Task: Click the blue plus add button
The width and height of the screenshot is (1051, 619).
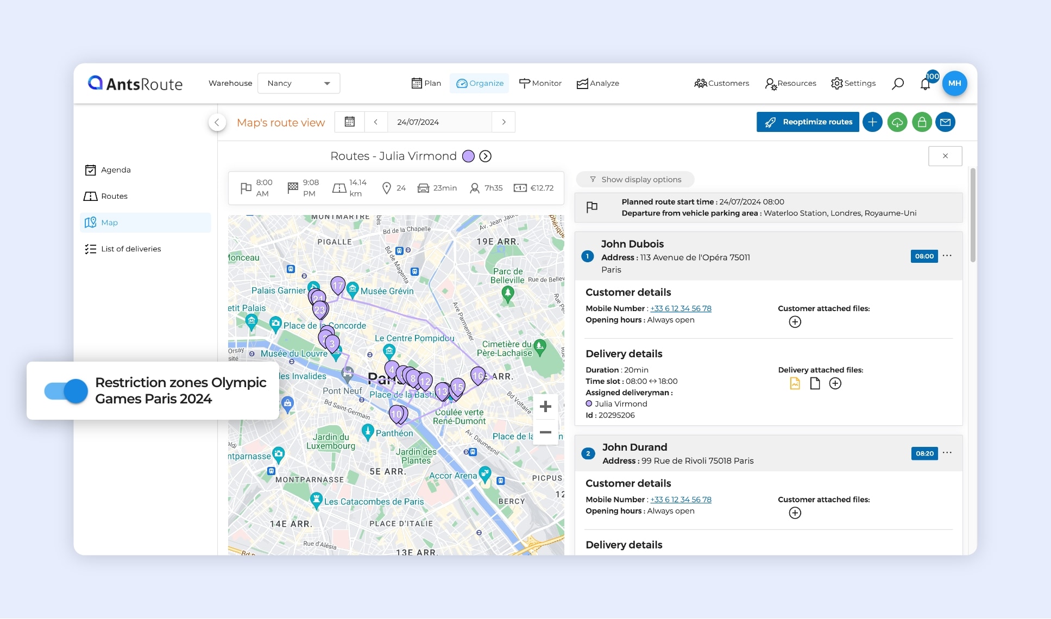Action: coord(872,122)
